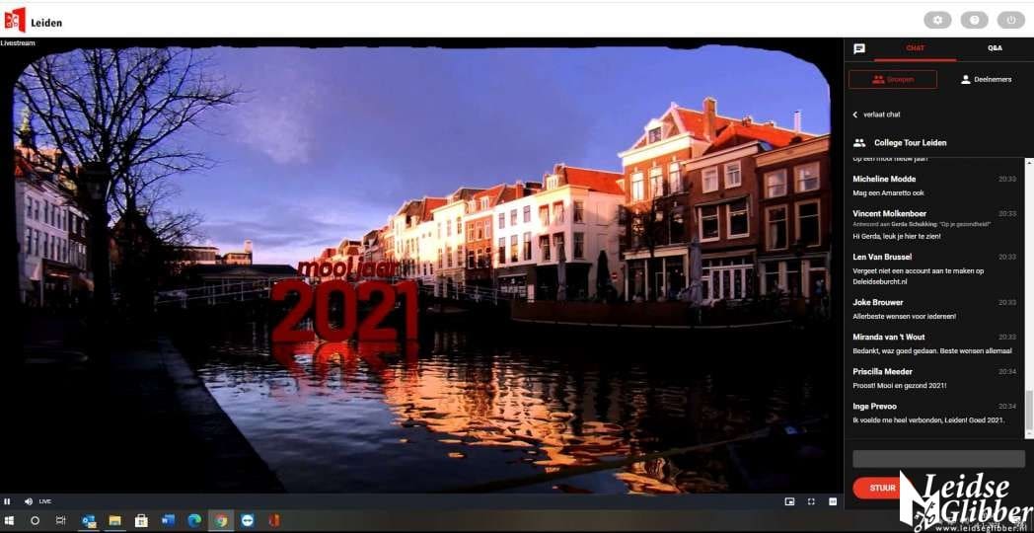Open Windows Start menu
Viewport: 1034px width, 533px height.
pos(9,520)
